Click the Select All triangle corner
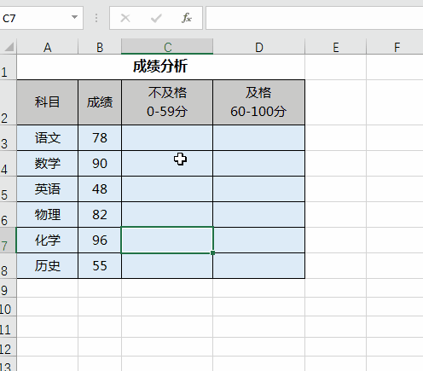This screenshot has height=371, width=423. (9, 47)
